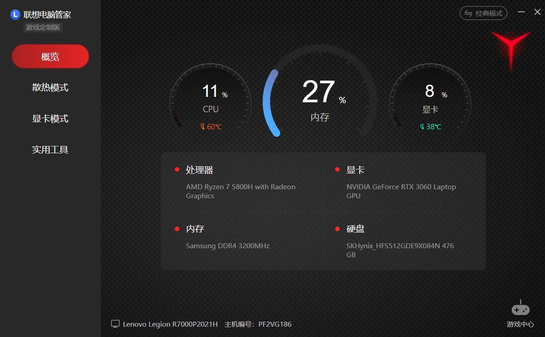This screenshot has height=337, width=545.
Task: Click the 硬盘 heading
Action: (x=355, y=229)
